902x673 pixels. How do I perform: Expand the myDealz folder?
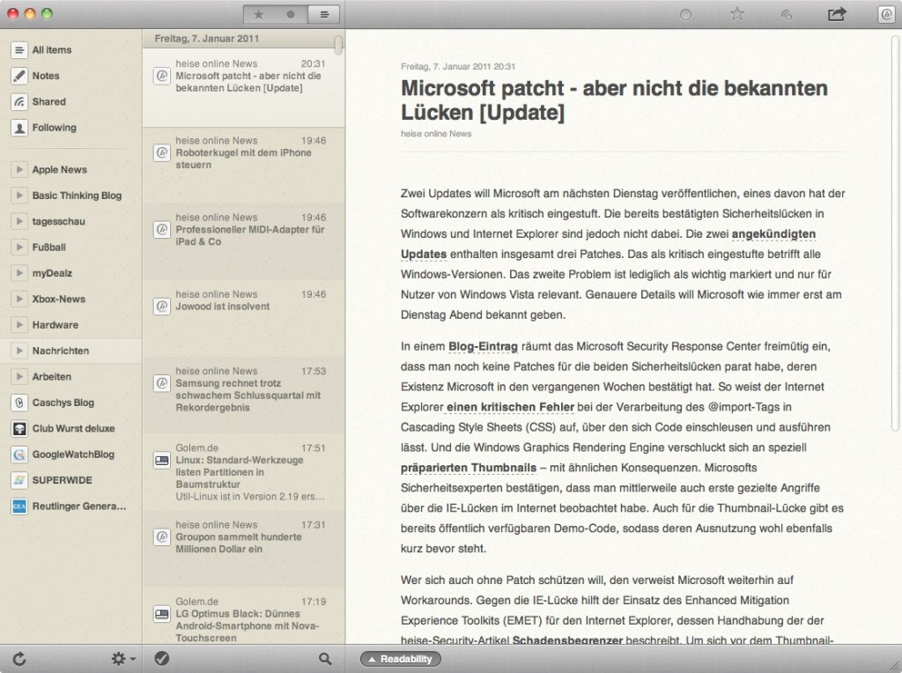pos(19,273)
